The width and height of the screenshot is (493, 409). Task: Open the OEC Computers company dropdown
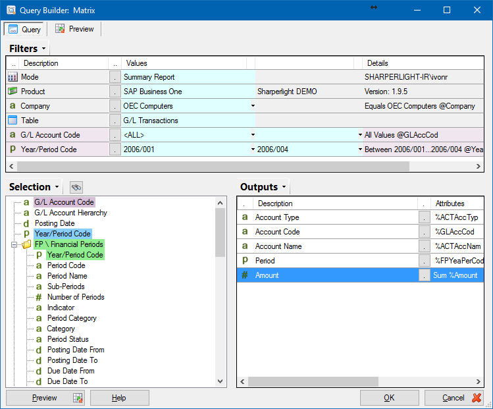253,106
